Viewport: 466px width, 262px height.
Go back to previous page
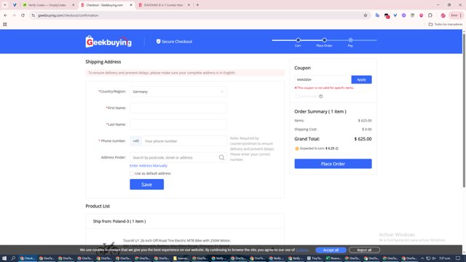click(5, 15)
